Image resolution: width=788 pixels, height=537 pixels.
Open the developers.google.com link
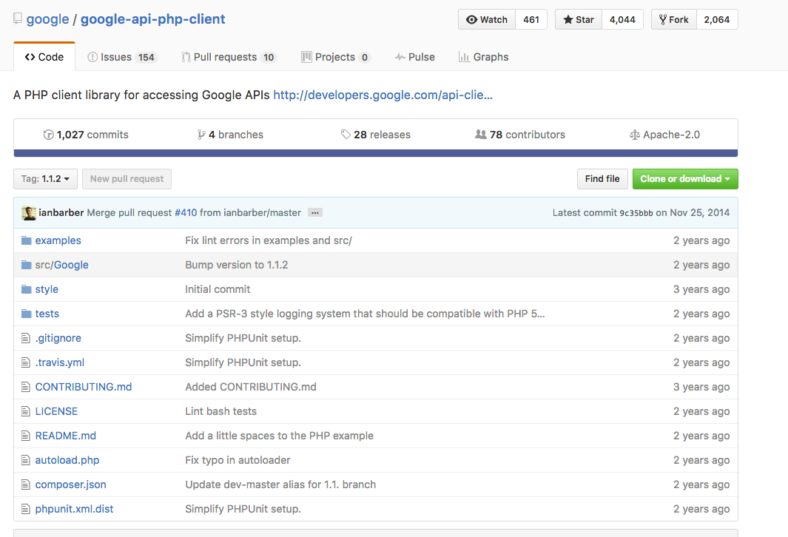pos(383,95)
